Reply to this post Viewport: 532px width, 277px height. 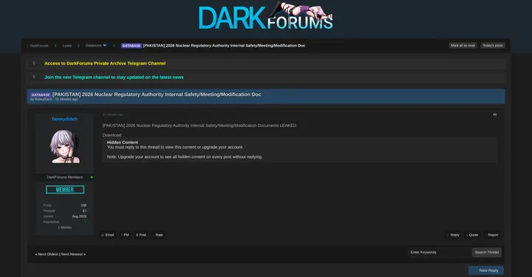[x=454, y=235]
